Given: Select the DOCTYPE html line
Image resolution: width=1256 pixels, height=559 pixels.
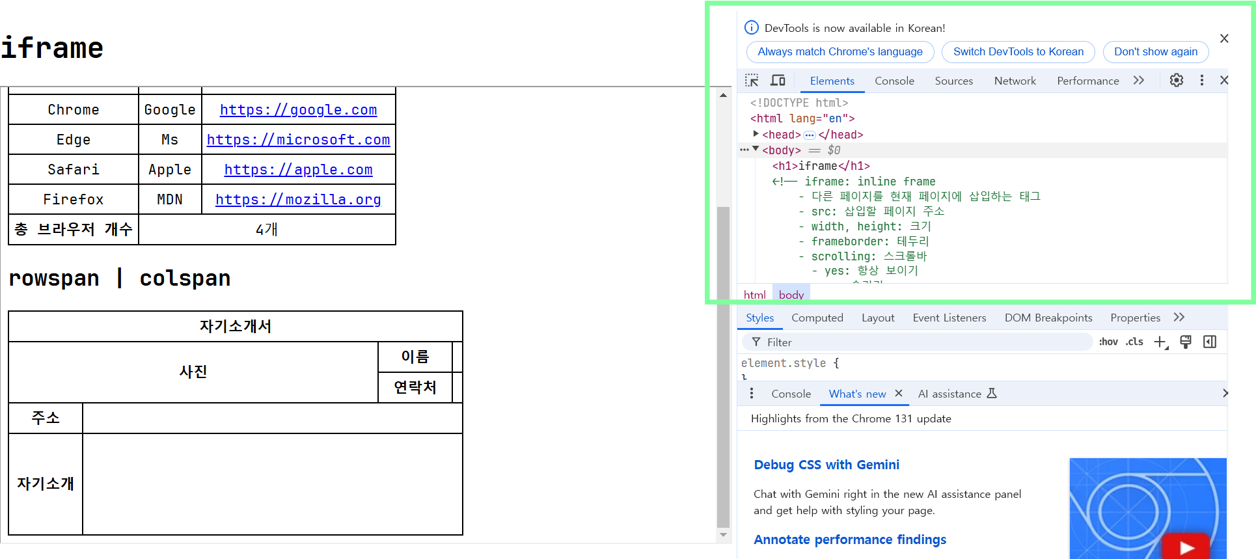Looking at the screenshot, I should tap(799, 103).
